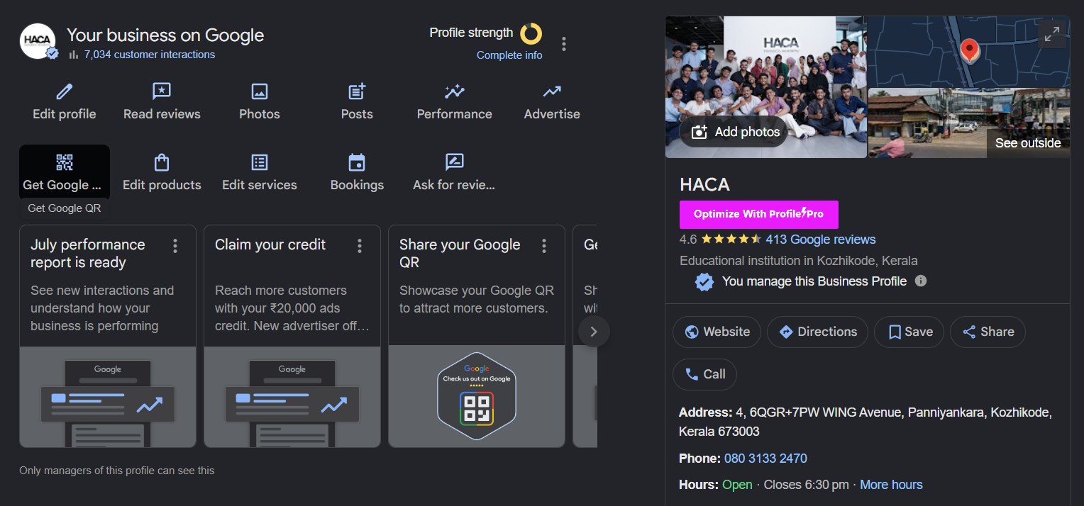This screenshot has width=1084, height=506.
Task: Click phone number 080 3133 2470
Action: (765, 459)
